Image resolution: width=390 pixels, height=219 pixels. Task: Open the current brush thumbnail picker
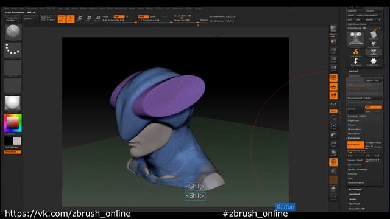click(x=13, y=32)
